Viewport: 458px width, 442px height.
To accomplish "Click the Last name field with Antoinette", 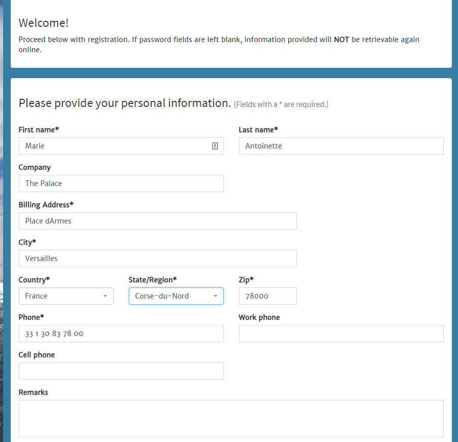I will click(x=341, y=146).
